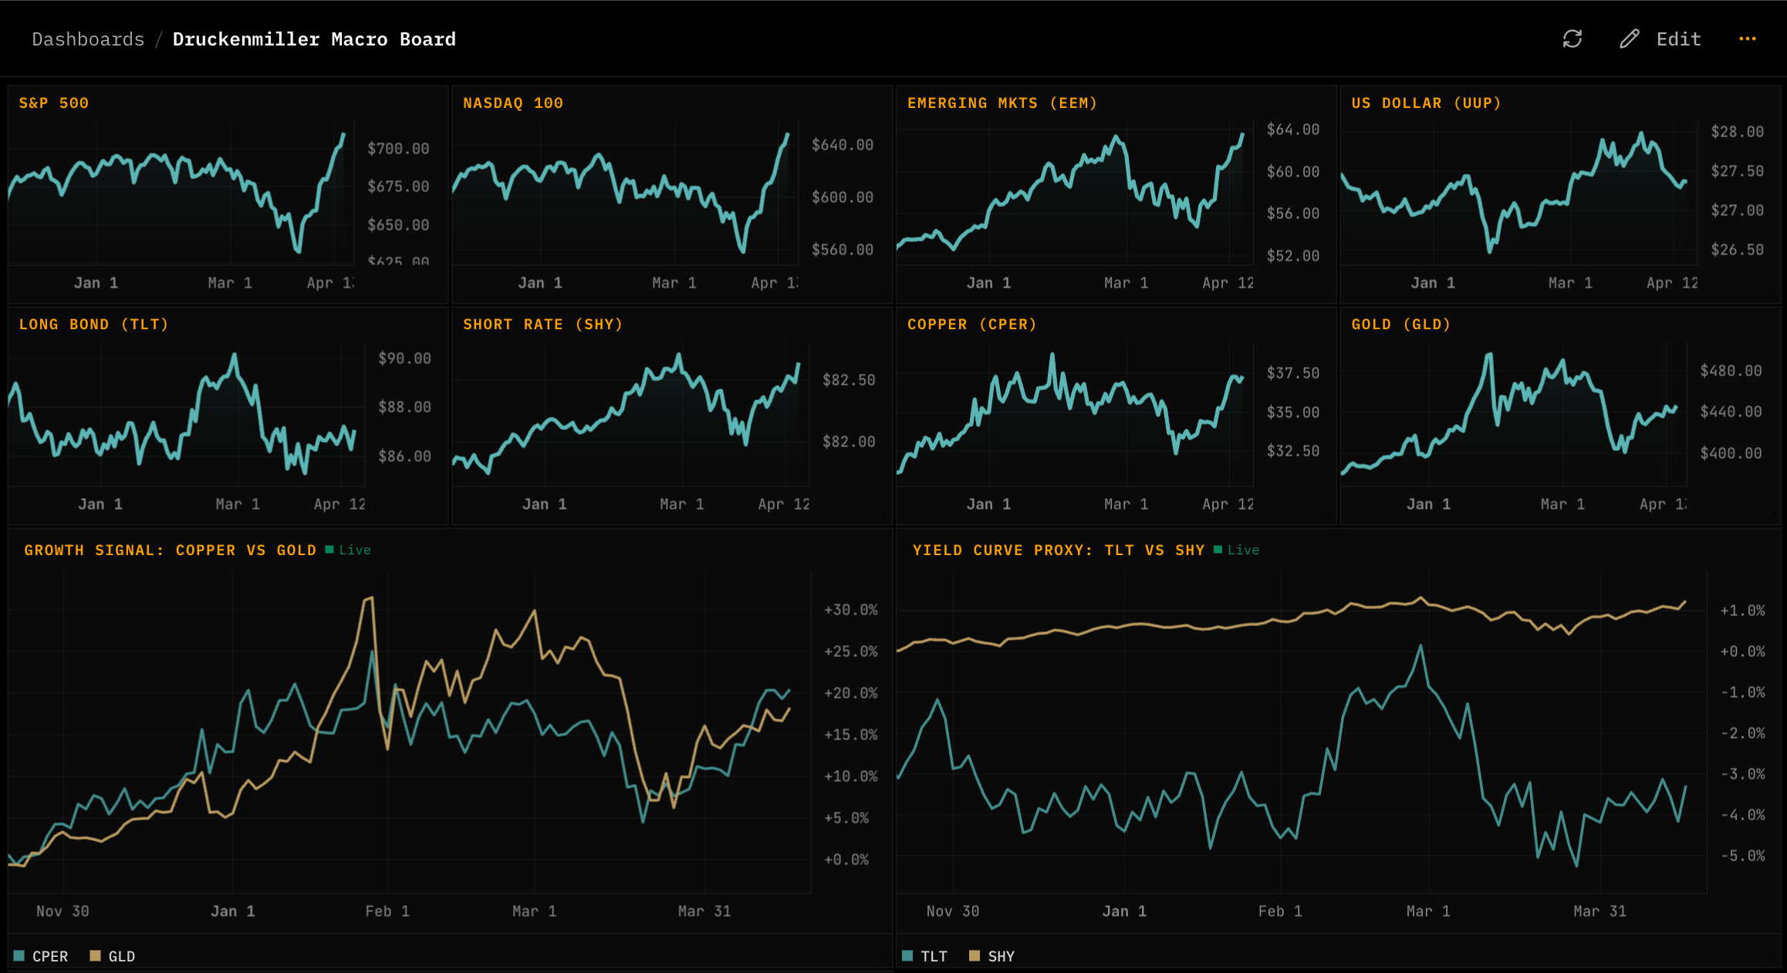The width and height of the screenshot is (1787, 973).
Task: Navigate back via the Dashboards breadcrumb
Action: click(x=87, y=39)
